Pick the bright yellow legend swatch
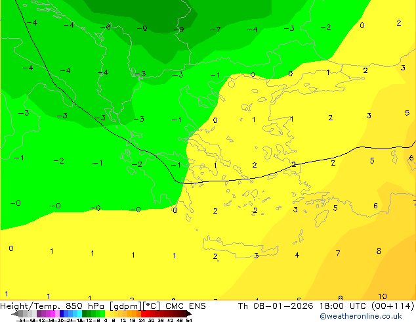The width and height of the screenshot is (416, 322). point(107,313)
